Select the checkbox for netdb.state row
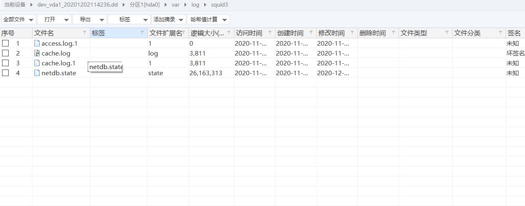The width and height of the screenshot is (525, 206). pyautogui.click(x=5, y=73)
